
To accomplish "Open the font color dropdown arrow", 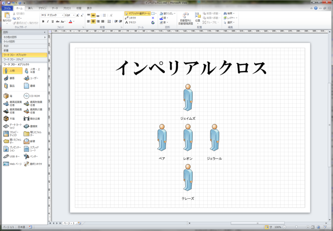I will 74,22.
